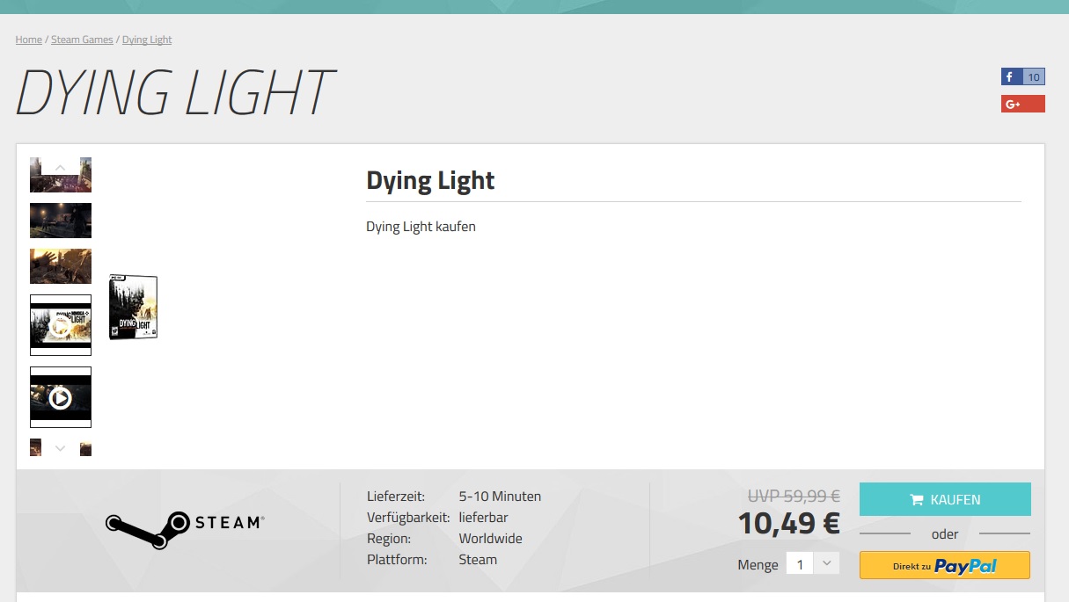Click the up chevron above thumbnails
1069x602 pixels.
(61, 167)
